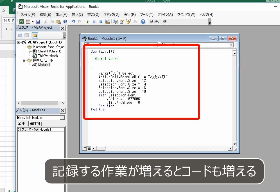Click the Cut scissors icon
Viewport: 280px width, 192px height.
pyautogui.click(x=46, y=22)
